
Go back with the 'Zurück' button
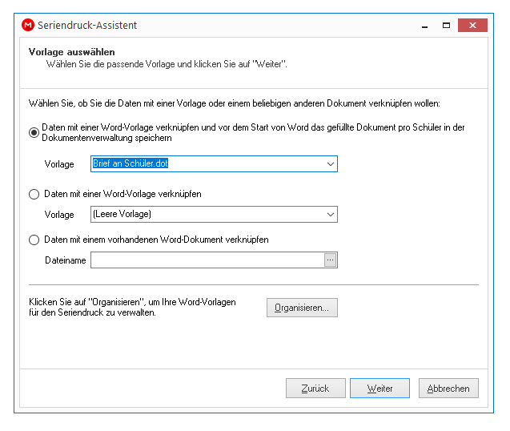[315, 388]
